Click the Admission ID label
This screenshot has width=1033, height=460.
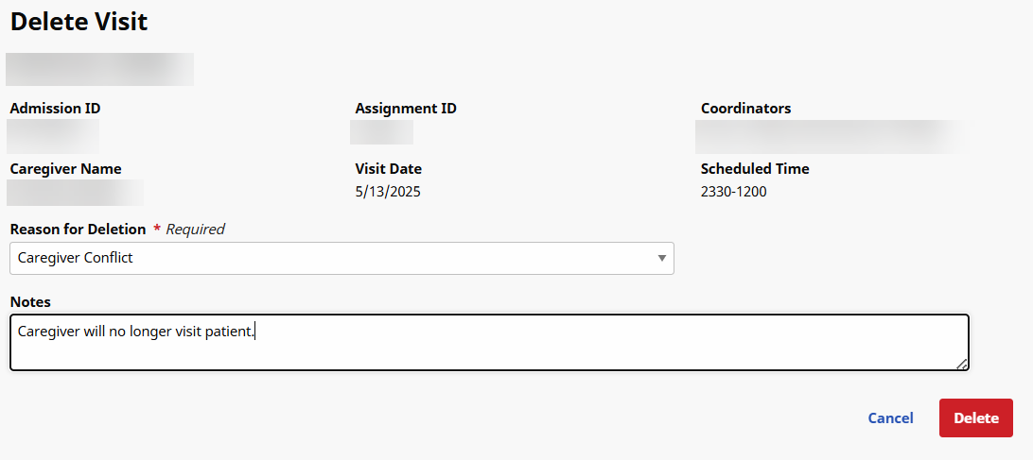[x=55, y=109]
